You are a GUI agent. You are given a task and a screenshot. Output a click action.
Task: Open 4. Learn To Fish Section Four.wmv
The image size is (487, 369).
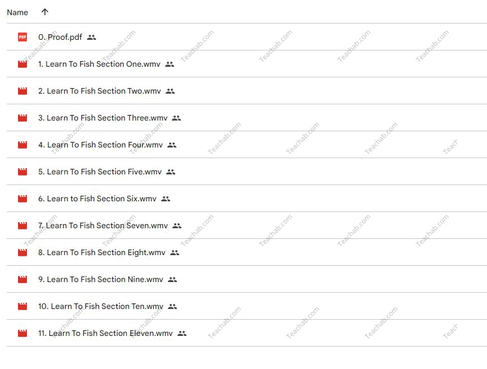101,145
